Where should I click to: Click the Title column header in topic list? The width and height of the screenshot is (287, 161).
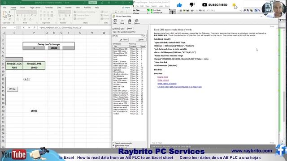click(121, 47)
